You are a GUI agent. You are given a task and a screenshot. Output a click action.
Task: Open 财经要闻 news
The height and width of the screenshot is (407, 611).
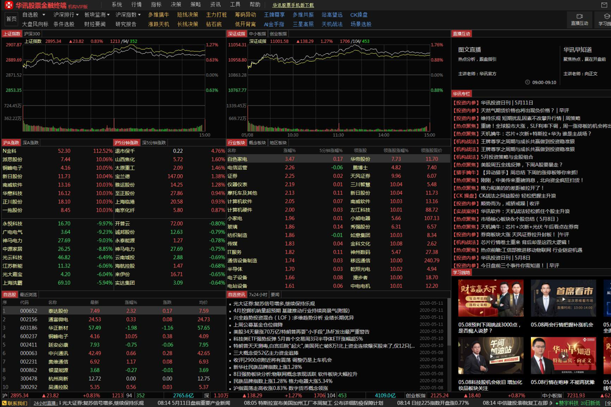[95, 24]
